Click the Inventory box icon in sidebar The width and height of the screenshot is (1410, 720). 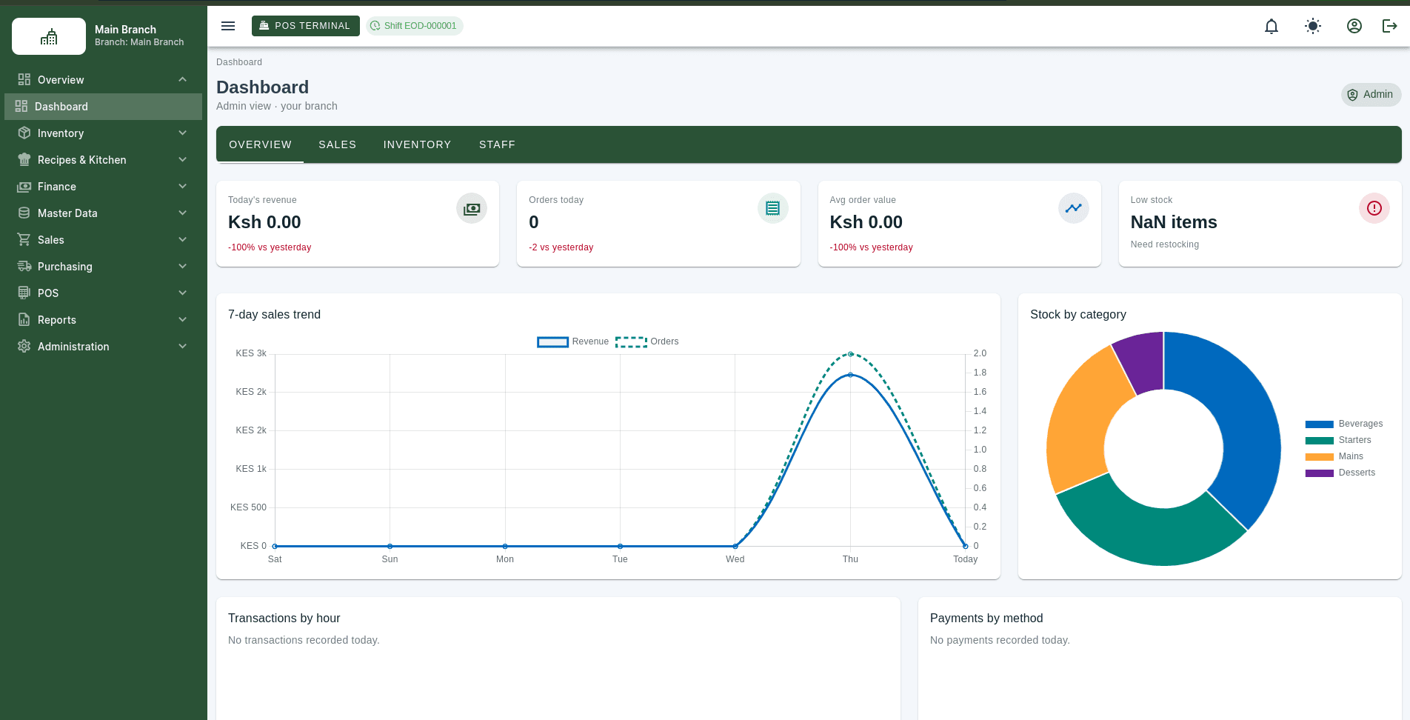24,133
